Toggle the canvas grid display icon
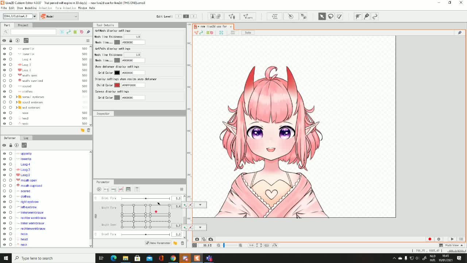Viewport: 467px width, 263px height. pos(232,33)
